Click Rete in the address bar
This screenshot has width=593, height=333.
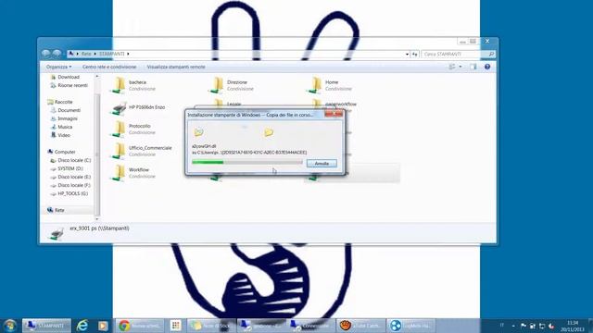[x=86, y=54]
